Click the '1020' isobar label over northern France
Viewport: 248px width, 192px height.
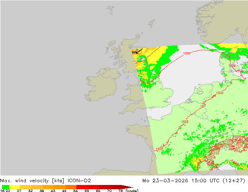(185, 121)
